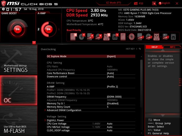Select the first UEFI hard disk boot device icon

point(73,37)
